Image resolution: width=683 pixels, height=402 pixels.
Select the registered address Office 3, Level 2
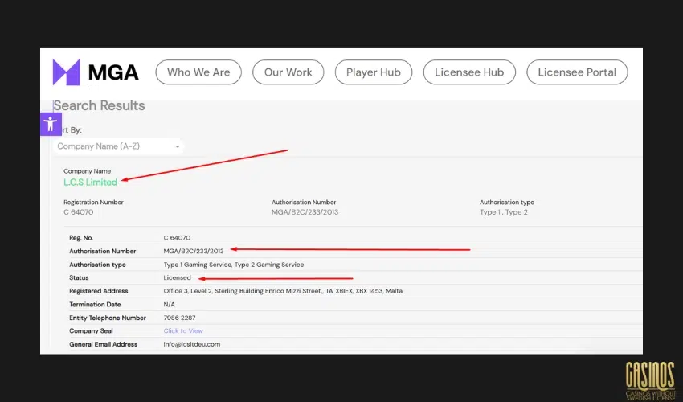coord(283,291)
